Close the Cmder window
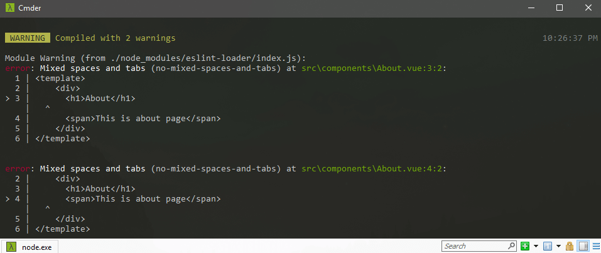The width and height of the screenshot is (601, 253). 588,8
